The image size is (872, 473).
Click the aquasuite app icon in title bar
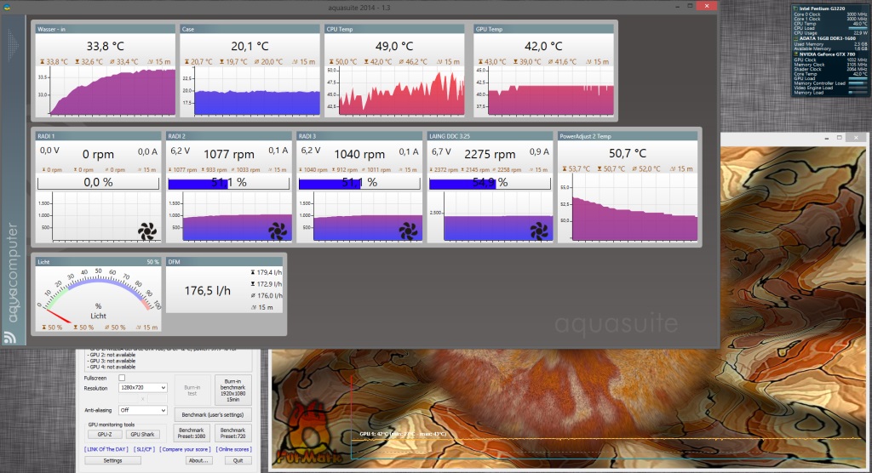[x=7, y=6]
